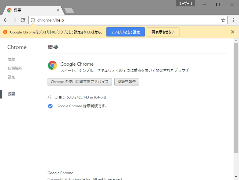Go back with the back arrow
This screenshot has height=180, width=239.
pyautogui.click(x=6, y=20)
